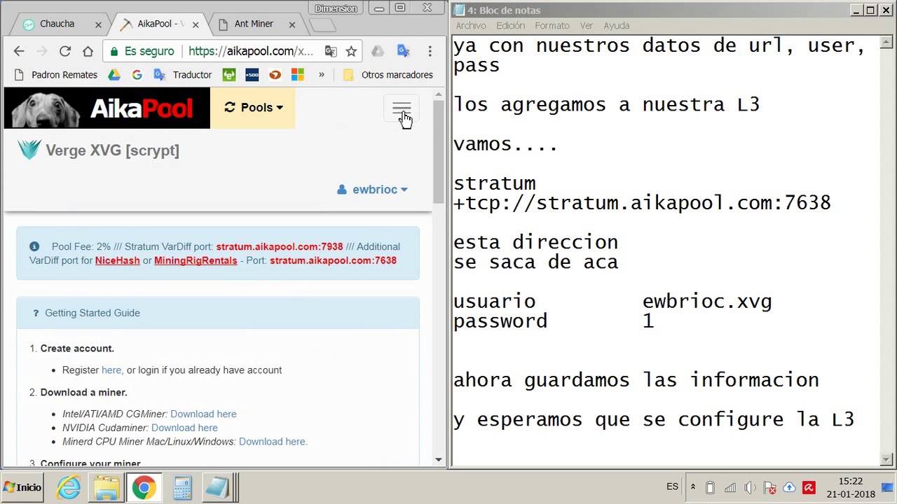Image resolution: width=897 pixels, height=504 pixels.
Task: Click network signal tray icon
Action: click(730, 487)
